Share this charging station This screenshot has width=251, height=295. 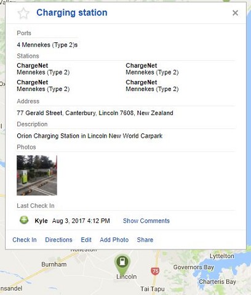tap(145, 240)
